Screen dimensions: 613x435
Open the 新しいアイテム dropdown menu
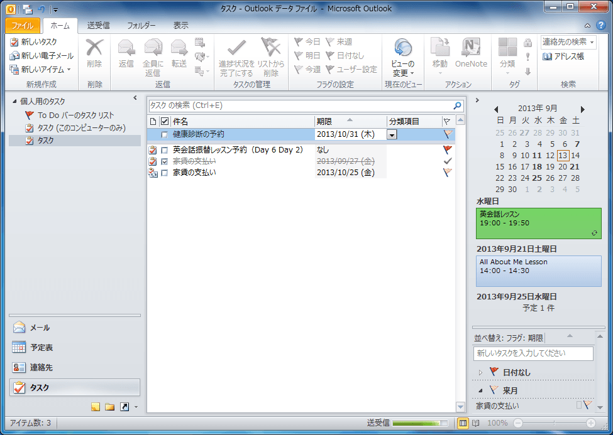(x=41, y=70)
